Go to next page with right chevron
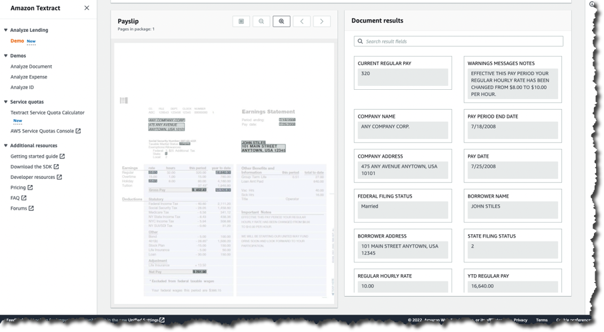This screenshot has width=604, height=332. tap(321, 21)
